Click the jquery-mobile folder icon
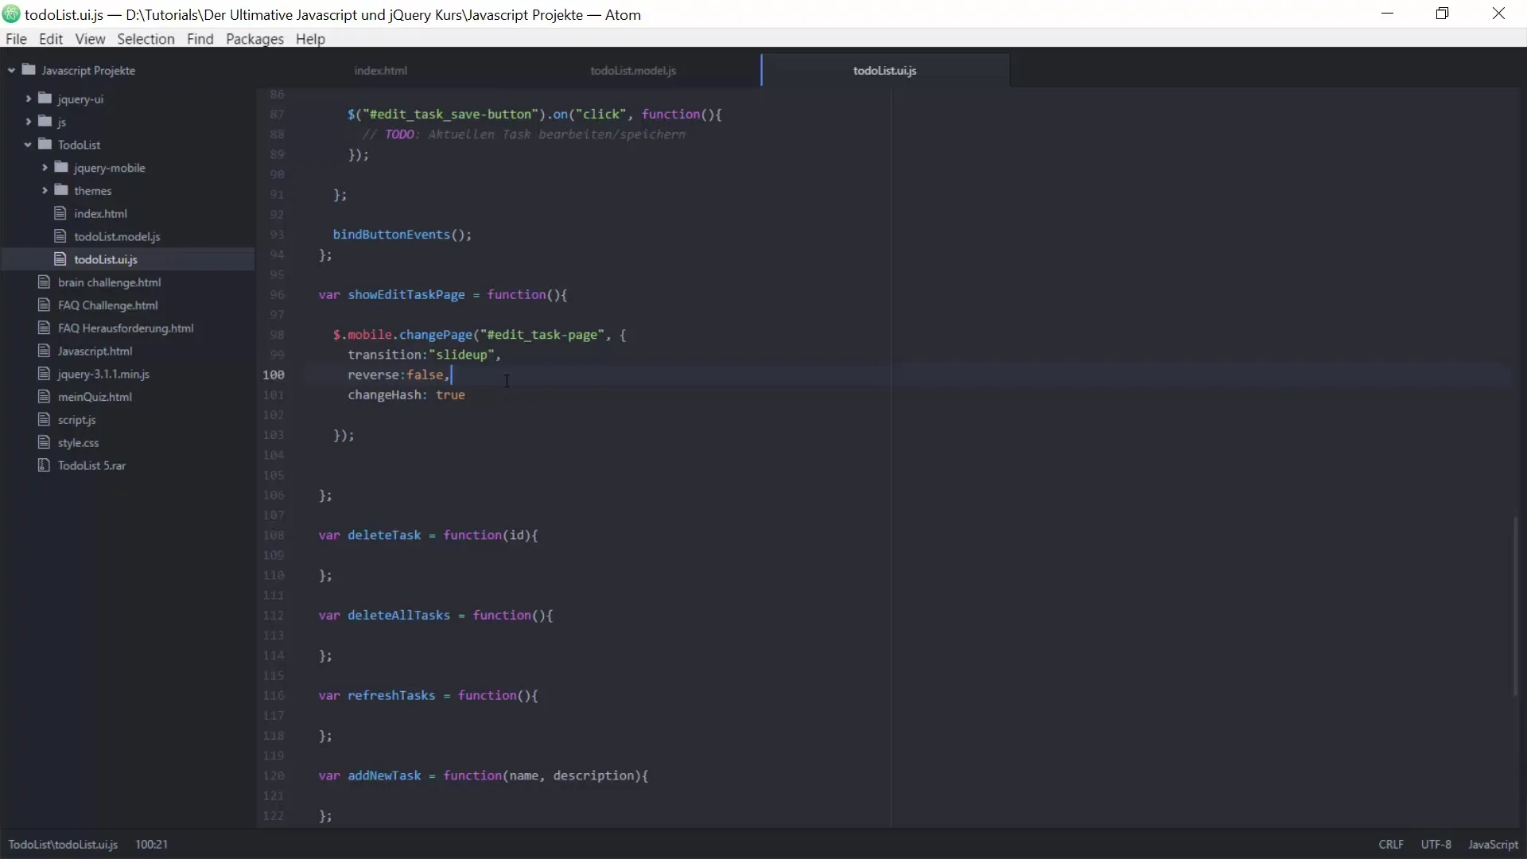This screenshot has width=1527, height=859. (x=61, y=167)
